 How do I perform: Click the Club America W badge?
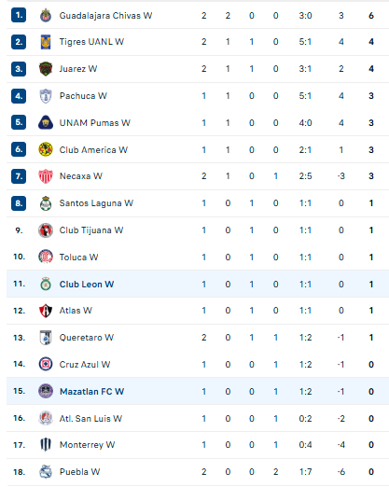click(46, 149)
